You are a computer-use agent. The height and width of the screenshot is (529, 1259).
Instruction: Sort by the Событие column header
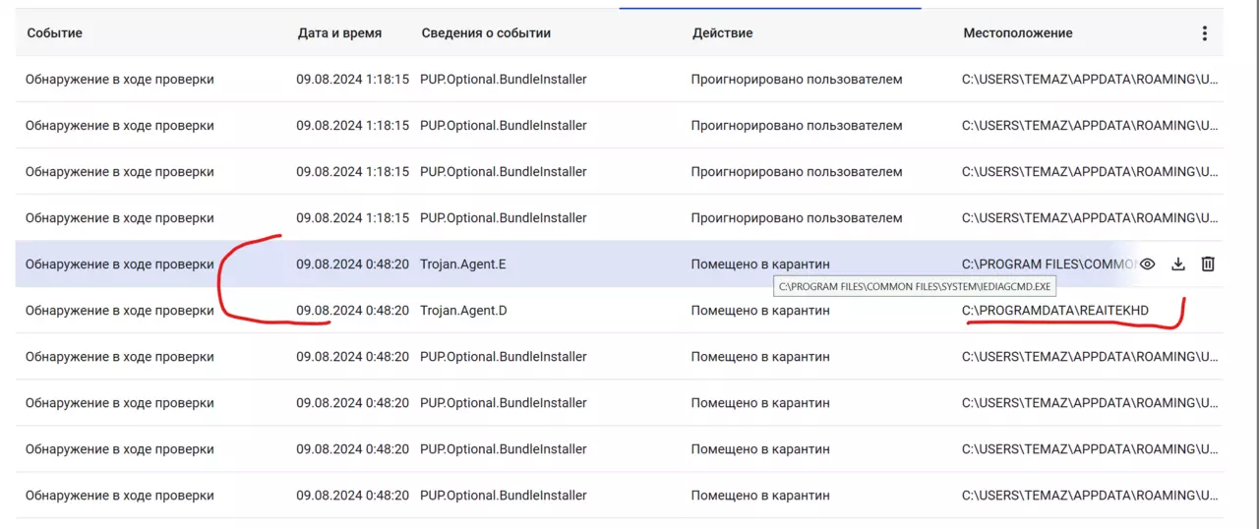[55, 33]
